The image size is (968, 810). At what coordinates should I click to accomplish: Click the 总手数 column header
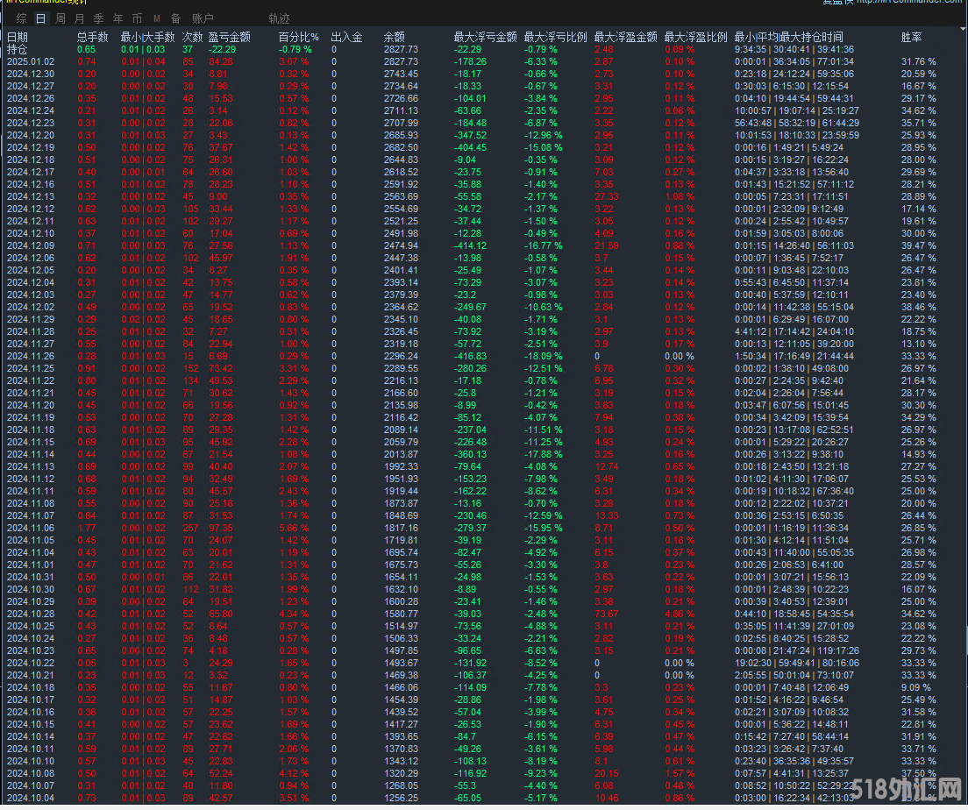click(x=93, y=37)
